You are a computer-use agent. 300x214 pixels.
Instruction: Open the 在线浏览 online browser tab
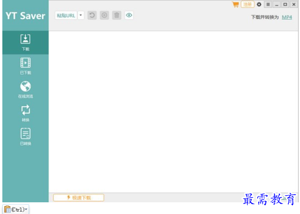click(25, 89)
